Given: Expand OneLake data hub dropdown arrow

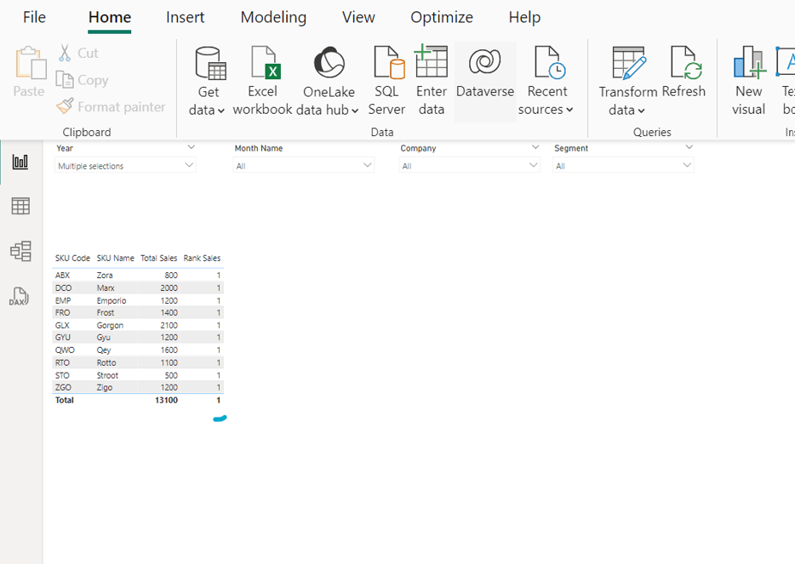Looking at the screenshot, I should (x=355, y=111).
